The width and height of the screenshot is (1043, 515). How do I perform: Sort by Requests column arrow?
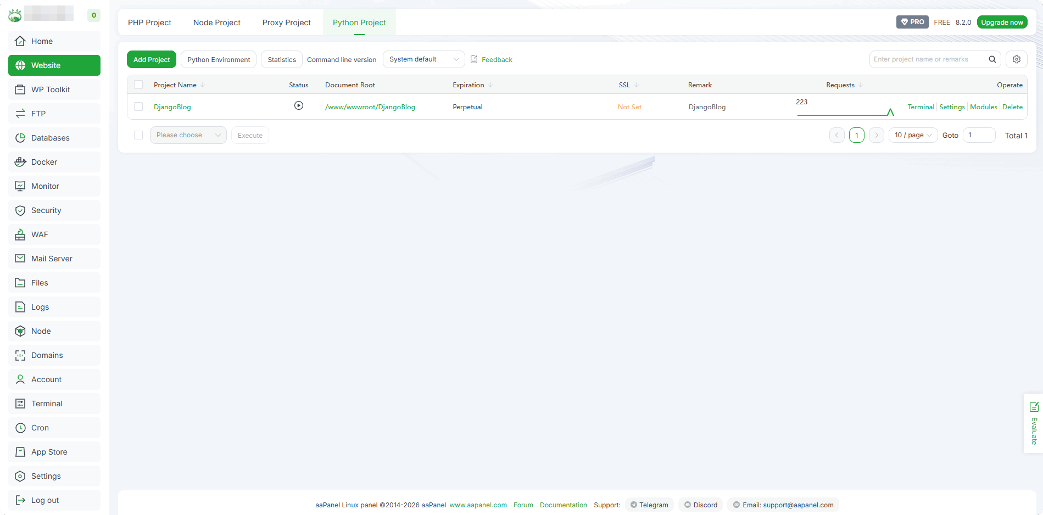pyautogui.click(x=861, y=85)
